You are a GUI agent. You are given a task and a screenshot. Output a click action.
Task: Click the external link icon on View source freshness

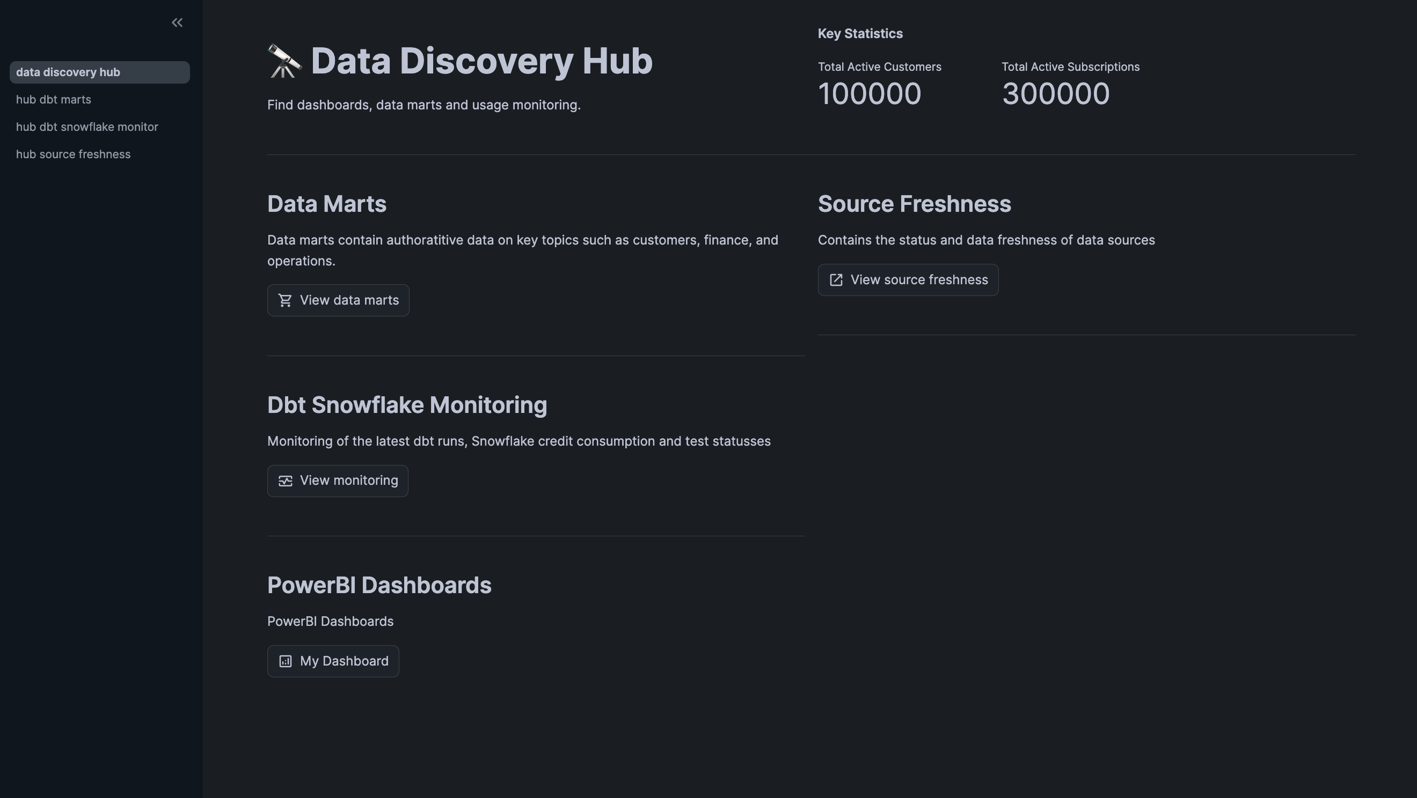click(836, 280)
